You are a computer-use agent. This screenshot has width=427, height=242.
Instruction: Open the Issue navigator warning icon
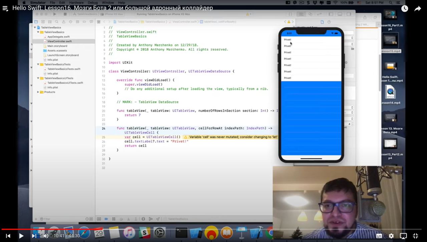point(63,22)
